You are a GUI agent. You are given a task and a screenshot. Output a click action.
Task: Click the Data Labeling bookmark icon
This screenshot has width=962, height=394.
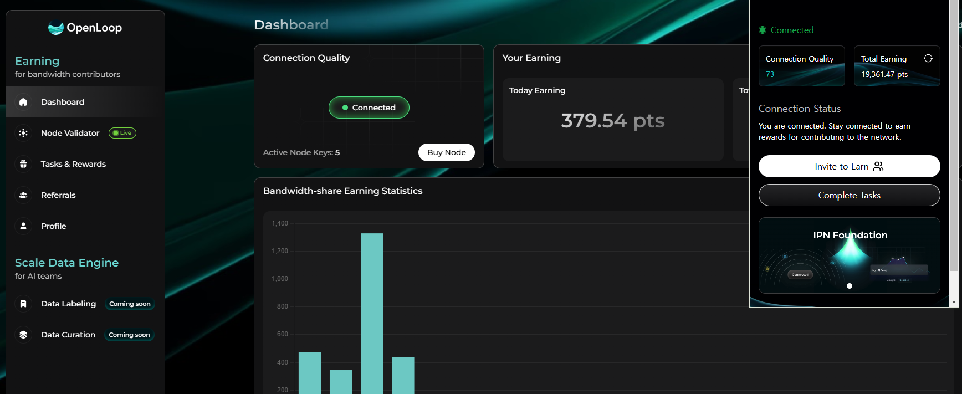(x=23, y=304)
